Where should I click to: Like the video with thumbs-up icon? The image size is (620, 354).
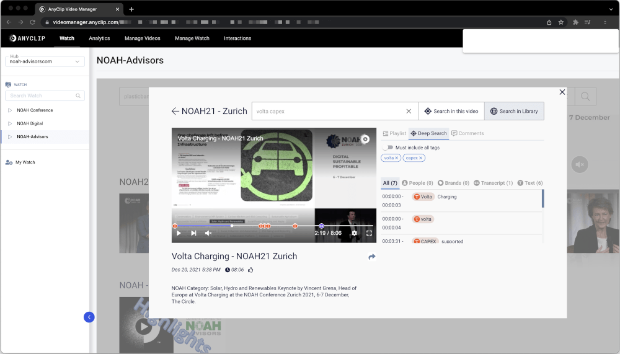pyautogui.click(x=250, y=270)
